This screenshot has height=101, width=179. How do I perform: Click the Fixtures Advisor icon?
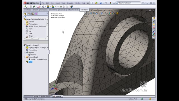[x=34, y=7]
